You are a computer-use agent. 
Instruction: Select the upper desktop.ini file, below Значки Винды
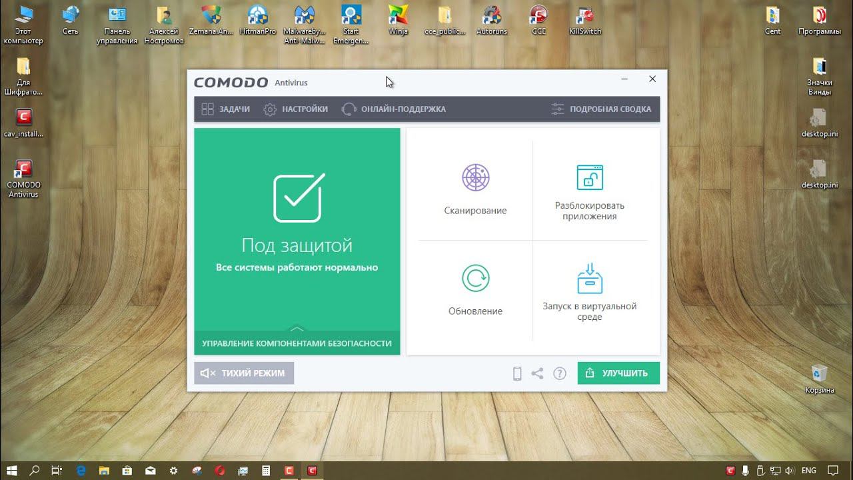coord(820,123)
